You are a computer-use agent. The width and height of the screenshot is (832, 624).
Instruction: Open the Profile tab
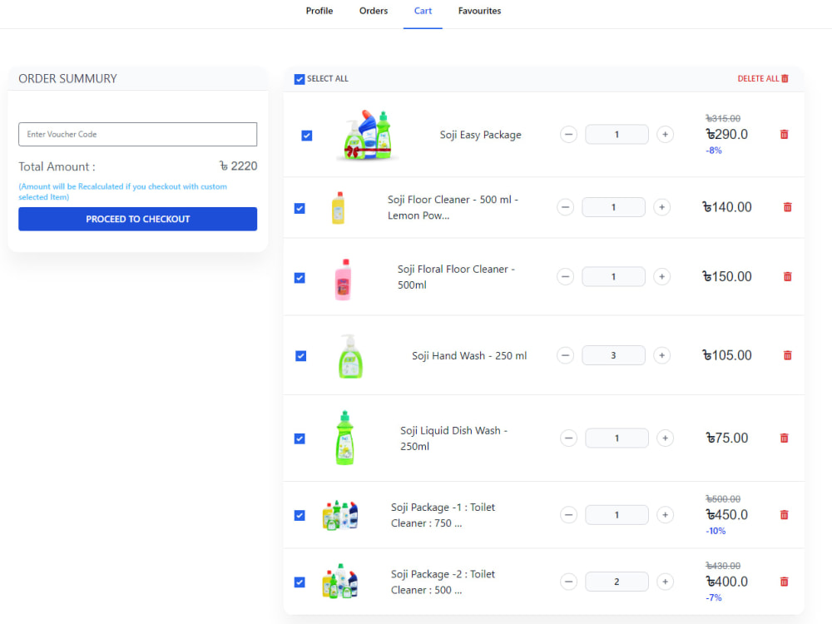tap(319, 11)
